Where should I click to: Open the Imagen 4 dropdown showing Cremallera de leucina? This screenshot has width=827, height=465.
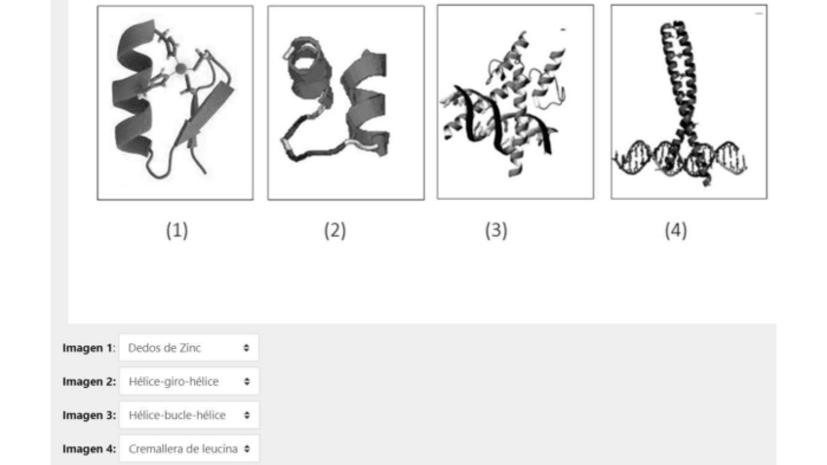tap(189, 449)
